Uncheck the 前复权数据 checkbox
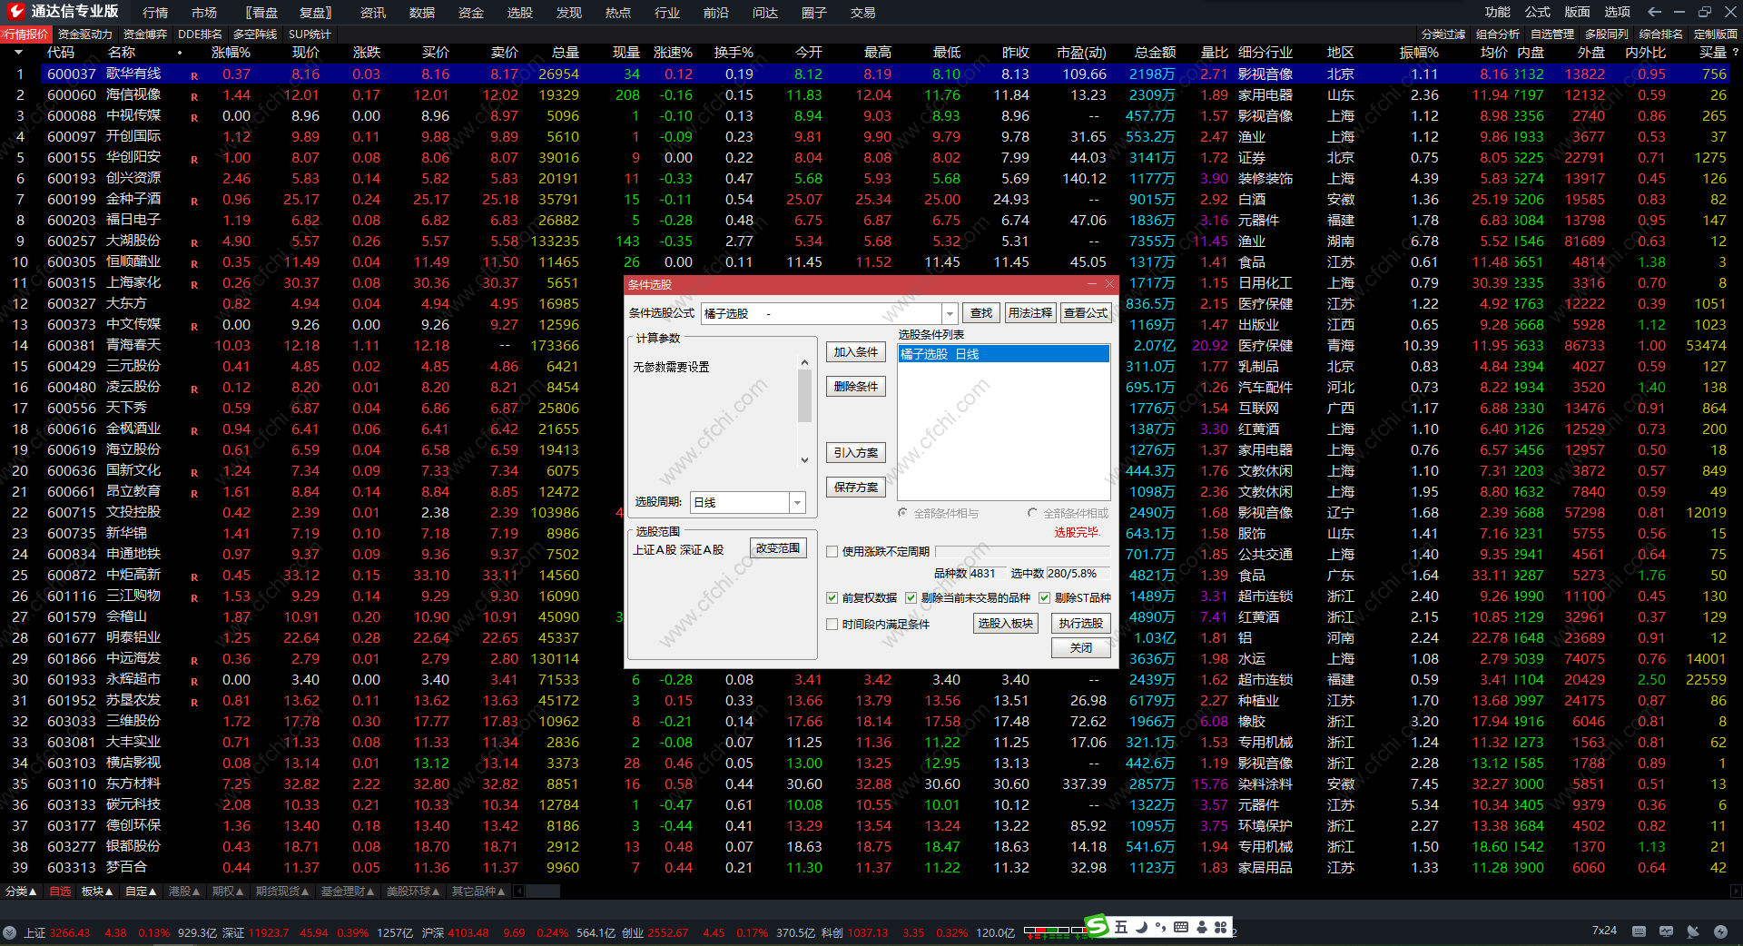Screen dimensions: 1743x946 [x=832, y=597]
